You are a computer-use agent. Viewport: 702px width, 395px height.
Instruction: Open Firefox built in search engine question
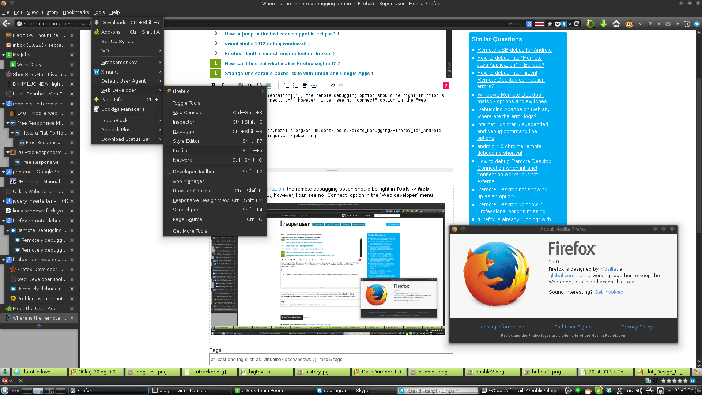278,54
